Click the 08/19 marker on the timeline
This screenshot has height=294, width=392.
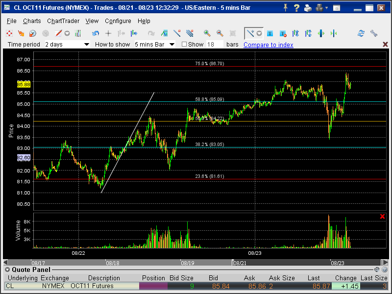point(187,263)
